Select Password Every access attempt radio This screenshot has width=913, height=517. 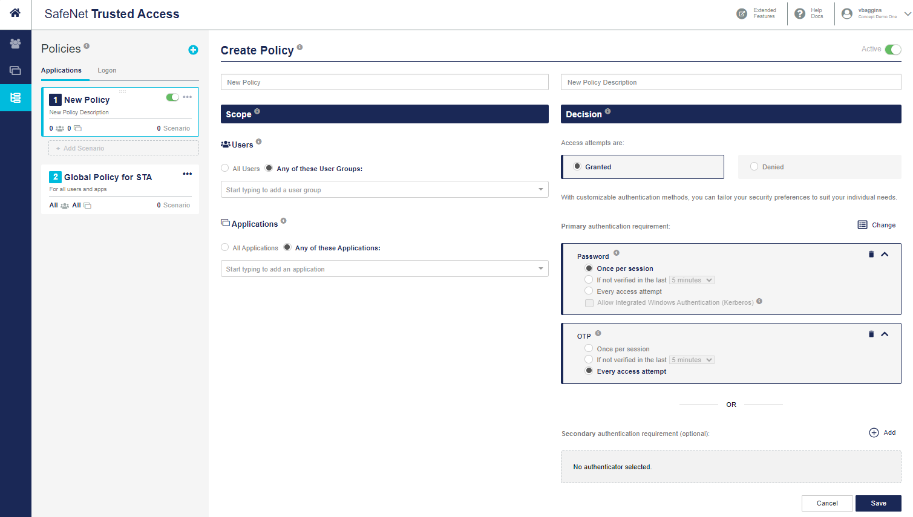[x=589, y=291]
